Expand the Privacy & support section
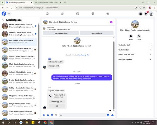 click(x=135, y=59)
